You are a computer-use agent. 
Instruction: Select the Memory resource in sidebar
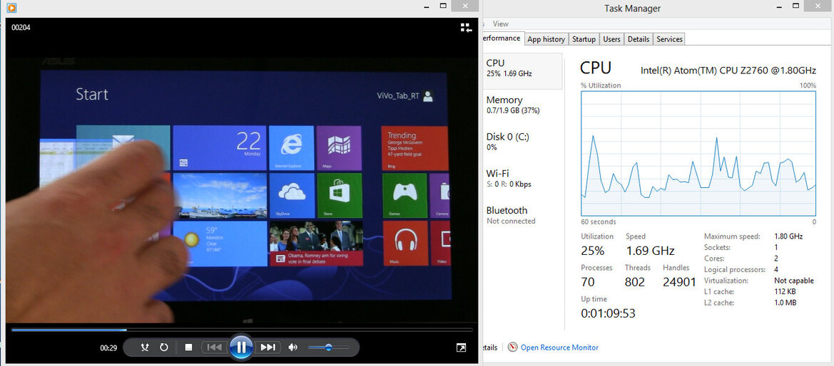522,105
